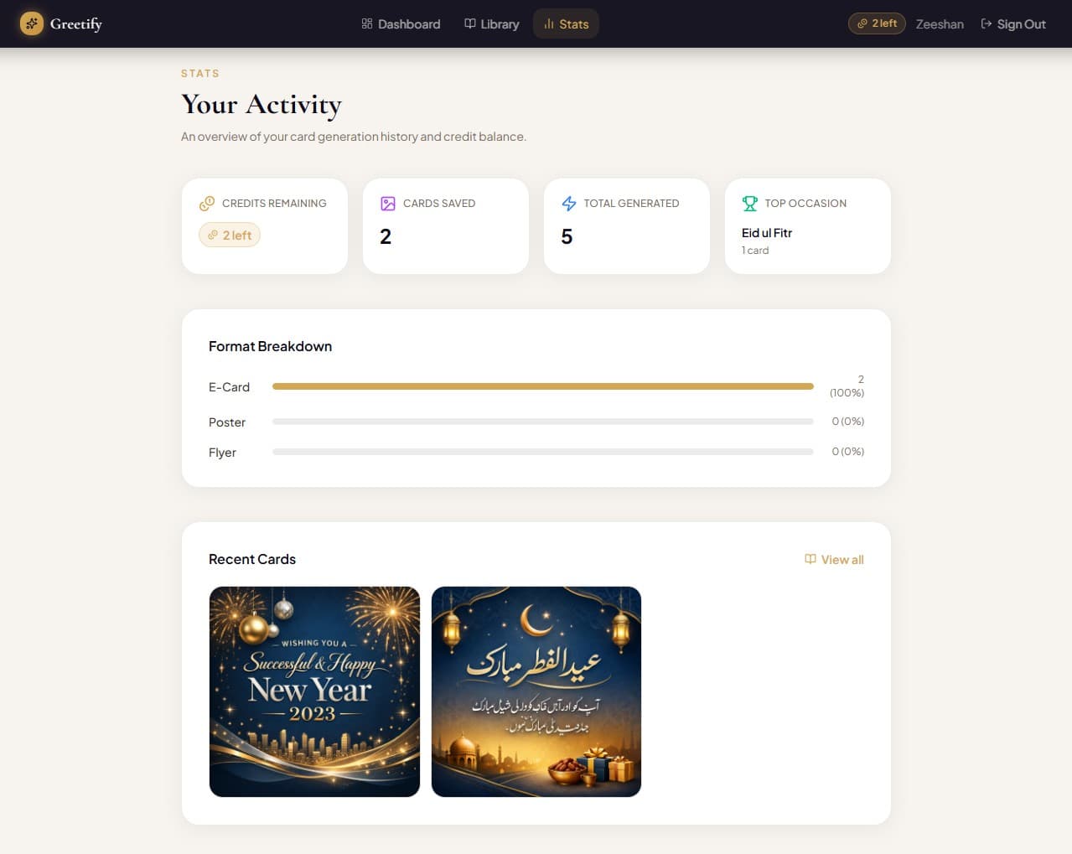Click the Greetify brand name
Screen dimensions: 1072x854
click(x=76, y=23)
